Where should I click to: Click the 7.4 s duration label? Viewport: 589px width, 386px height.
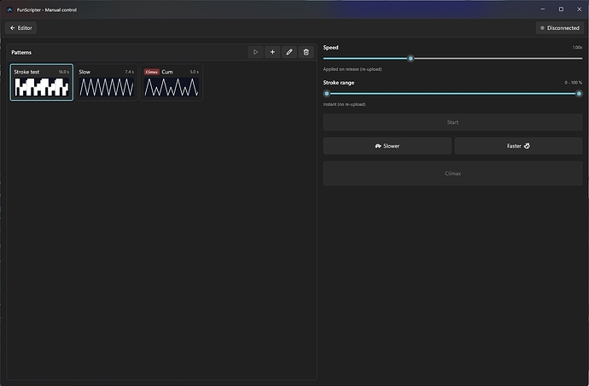point(129,72)
